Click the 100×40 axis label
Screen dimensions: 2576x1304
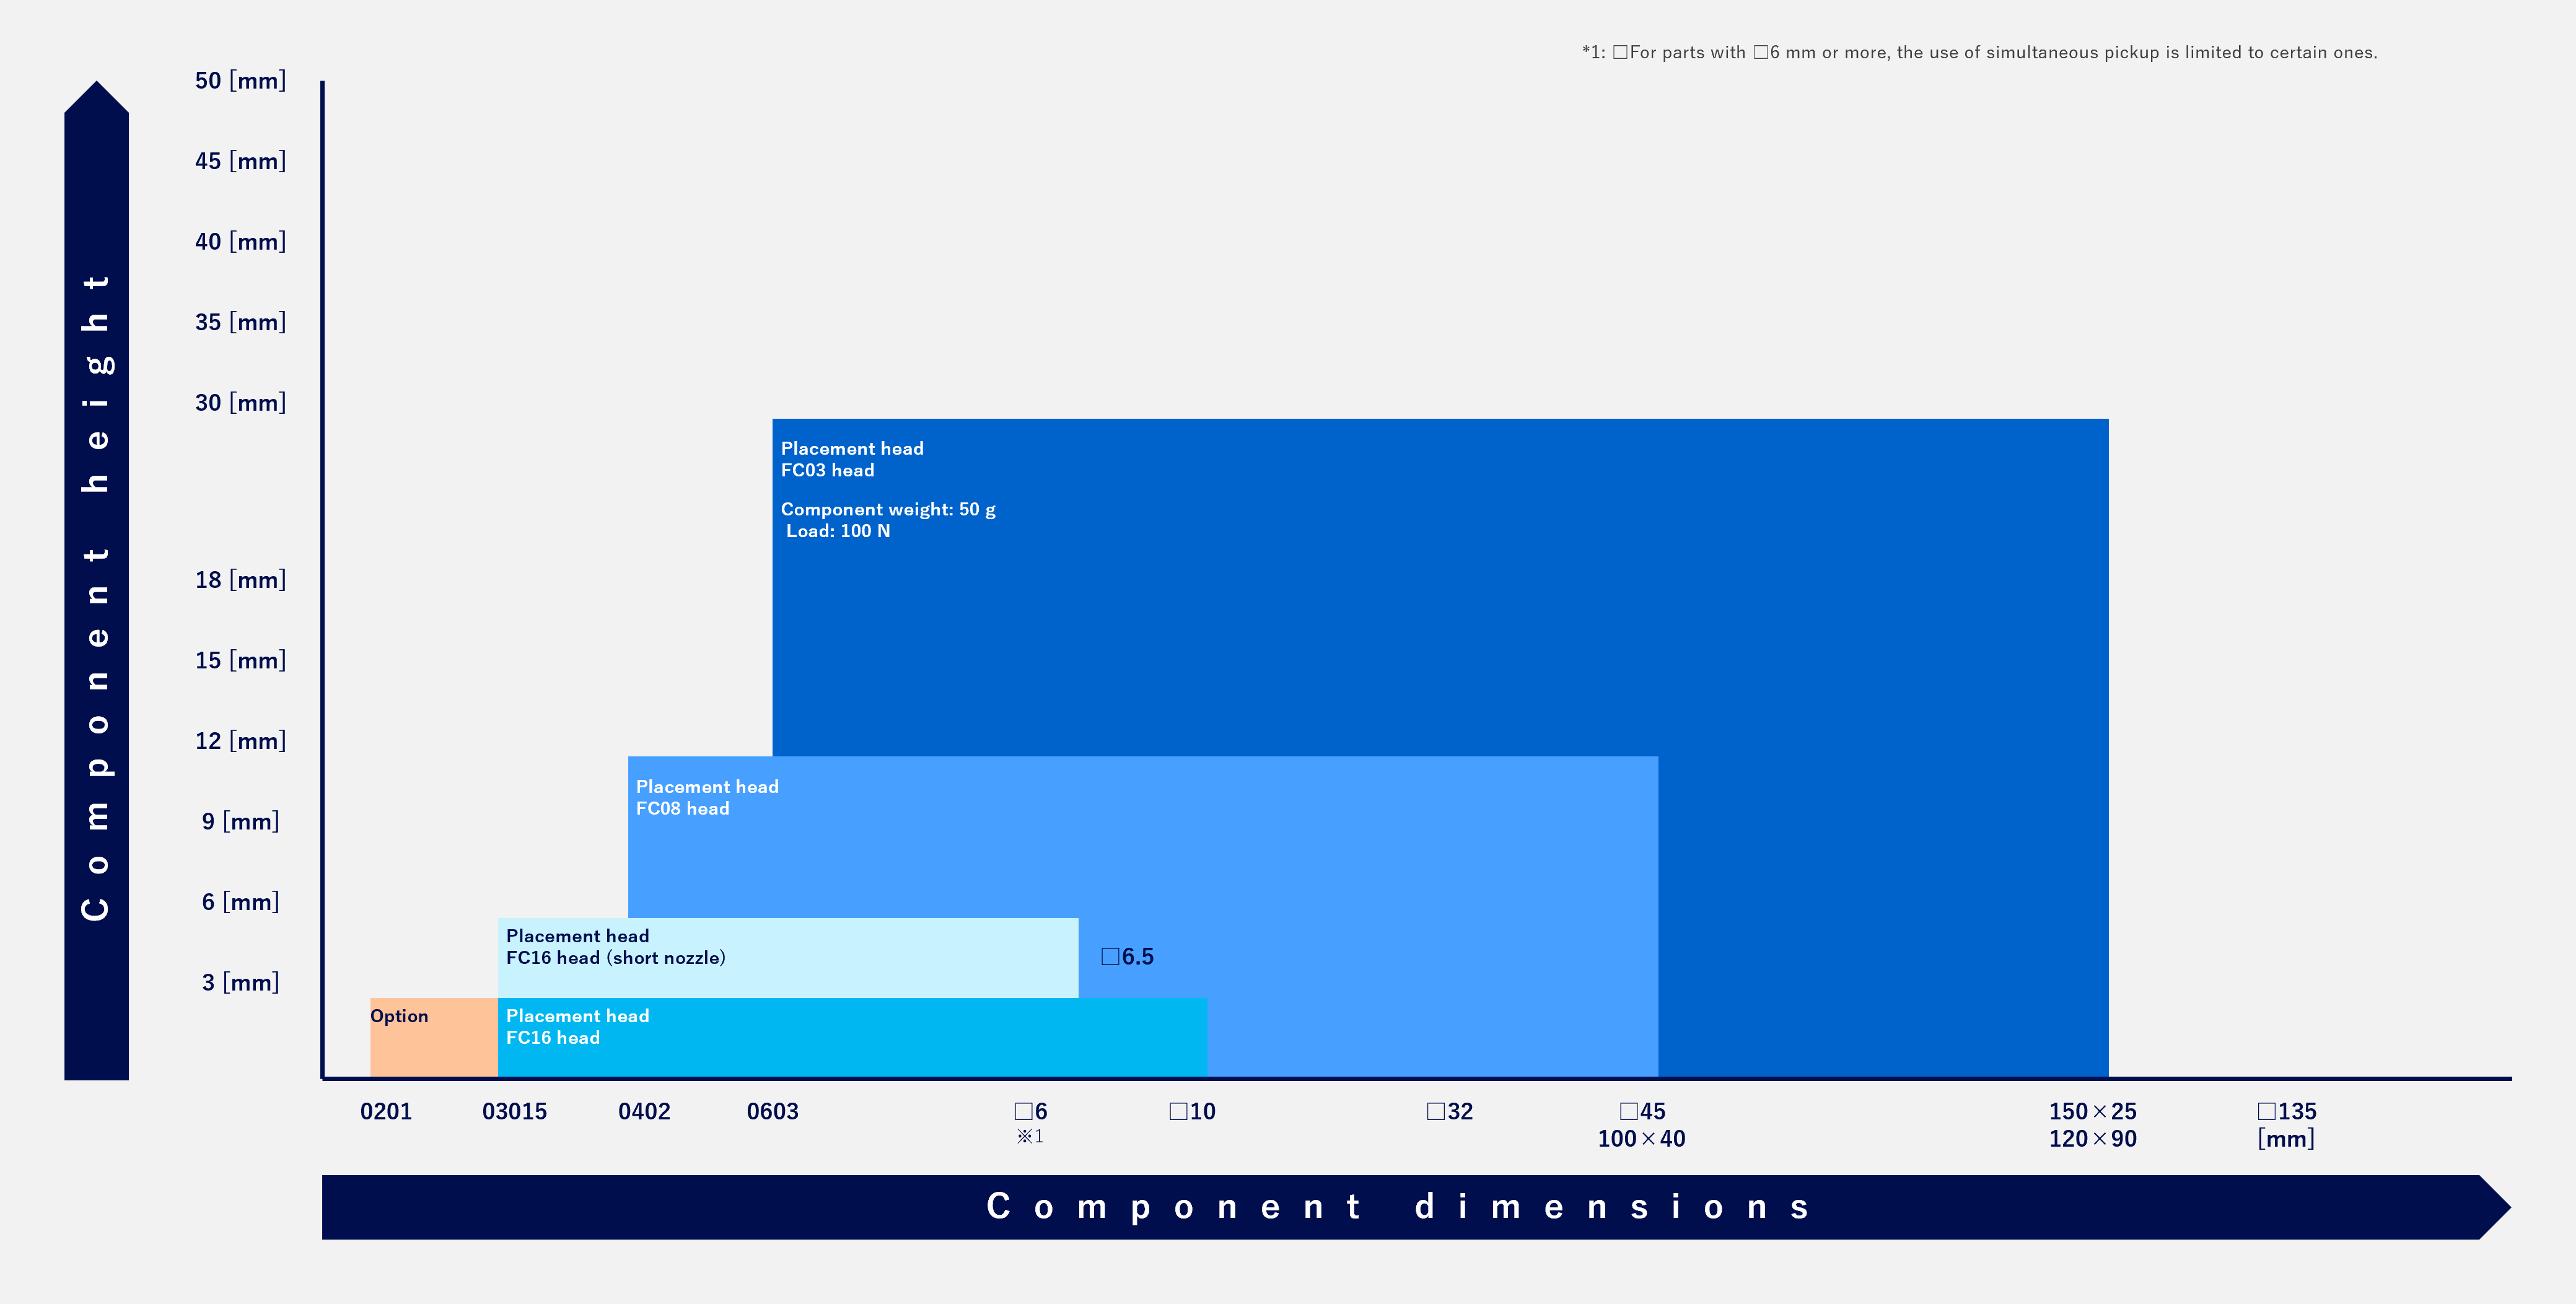click(x=1641, y=1139)
